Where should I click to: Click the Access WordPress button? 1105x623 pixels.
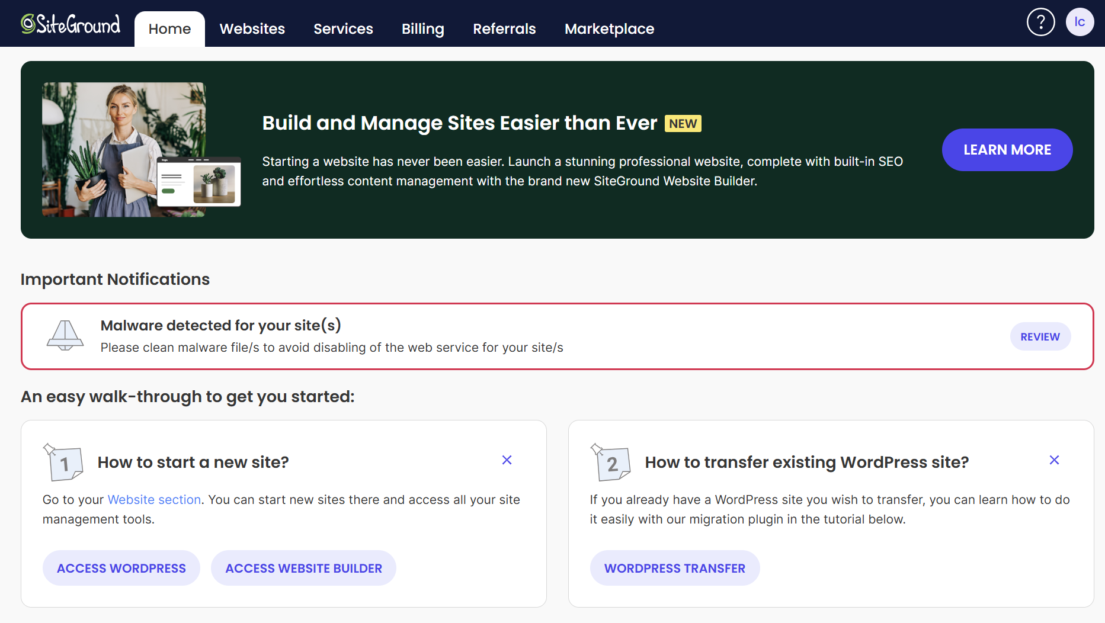[121, 568]
